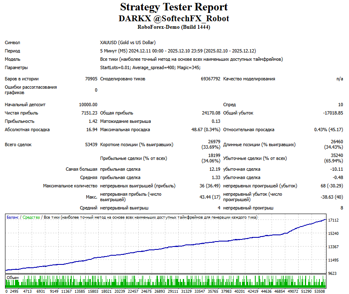Click the 24170.08 gross profit value
Viewport: 349px width, 294px height.
point(211,113)
